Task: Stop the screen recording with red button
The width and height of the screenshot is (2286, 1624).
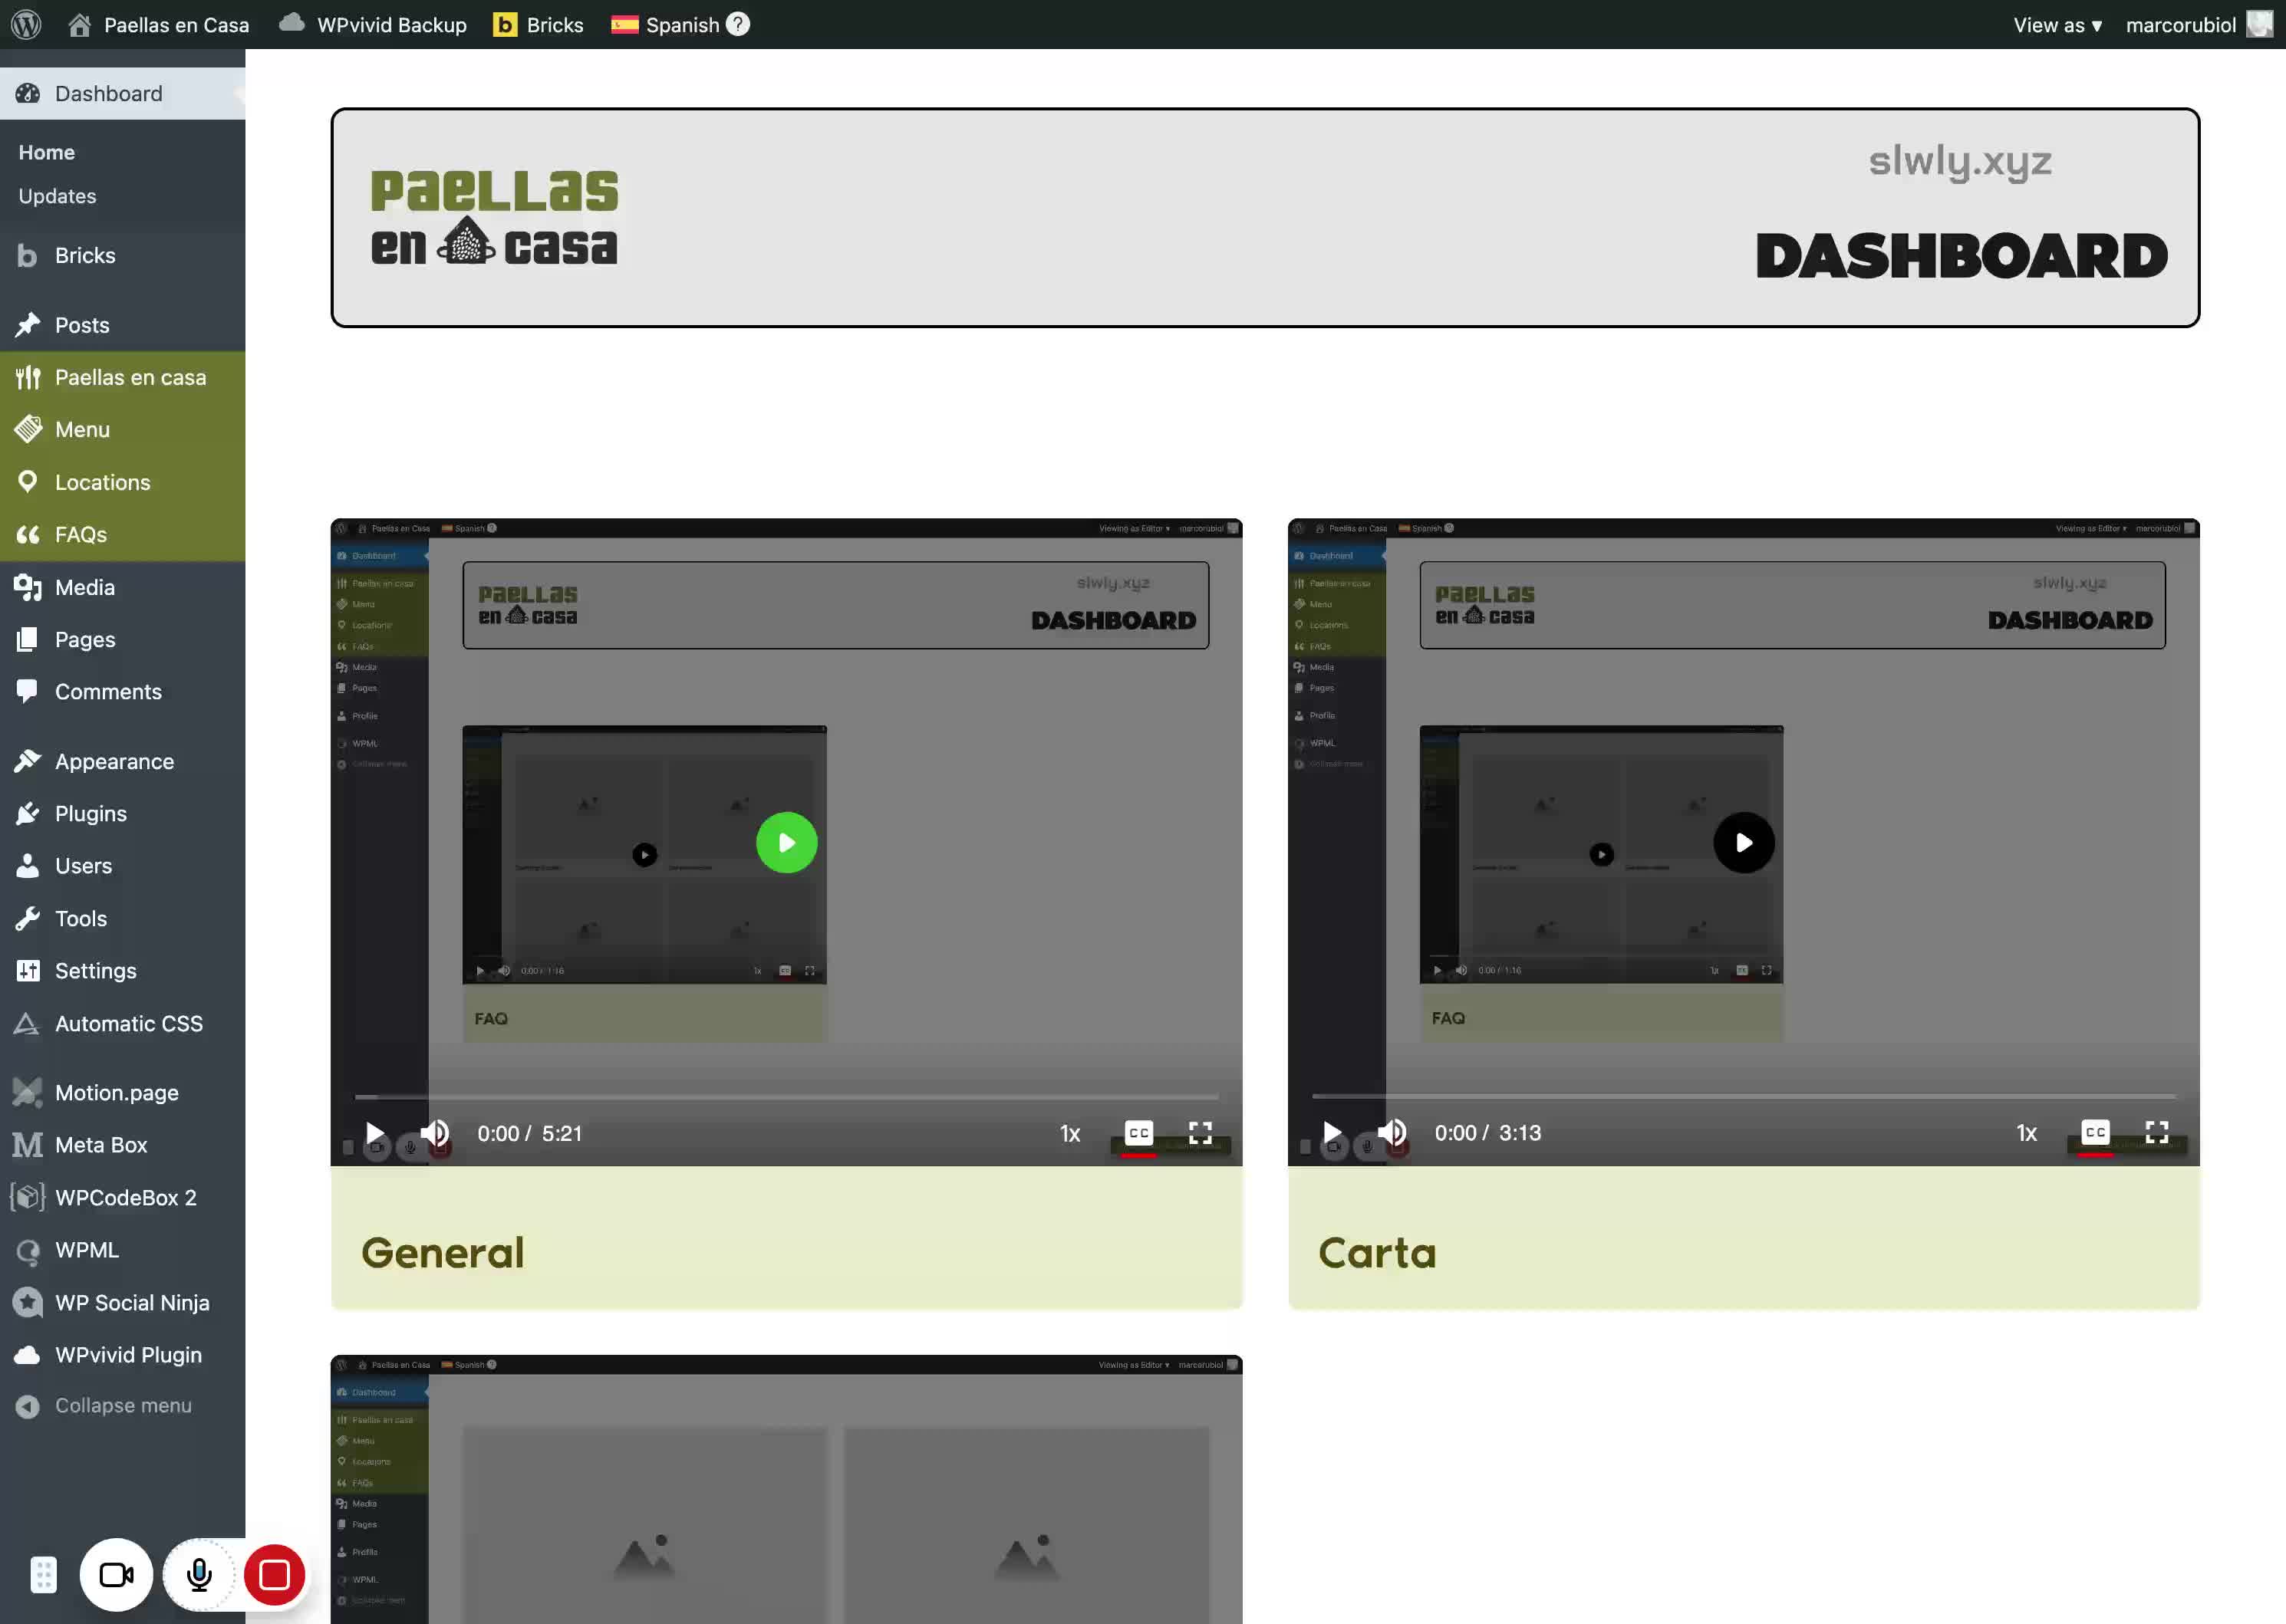Action: pyautogui.click(x=274, y=1575)
